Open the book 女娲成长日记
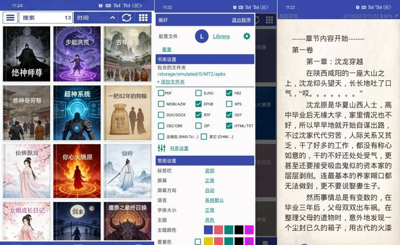400x245 pixels. coord(27,221)
